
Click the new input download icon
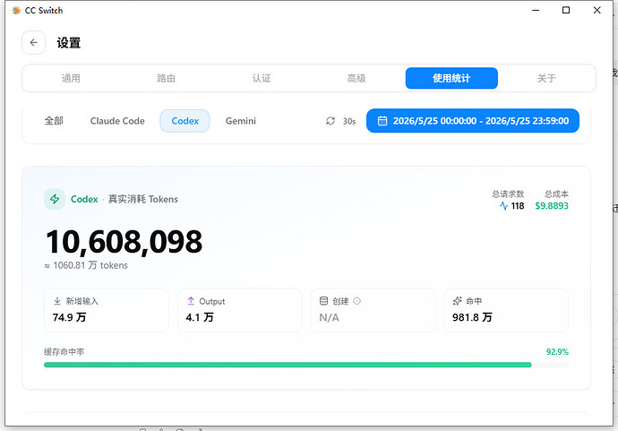tap(57, 301)
